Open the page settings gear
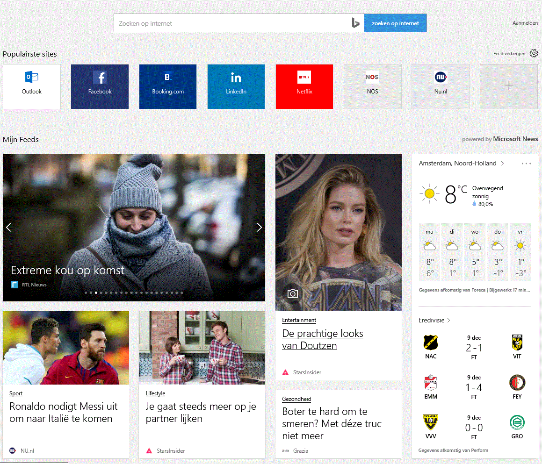This screenshot has width=542, height=464. click(x=534, y=53)
